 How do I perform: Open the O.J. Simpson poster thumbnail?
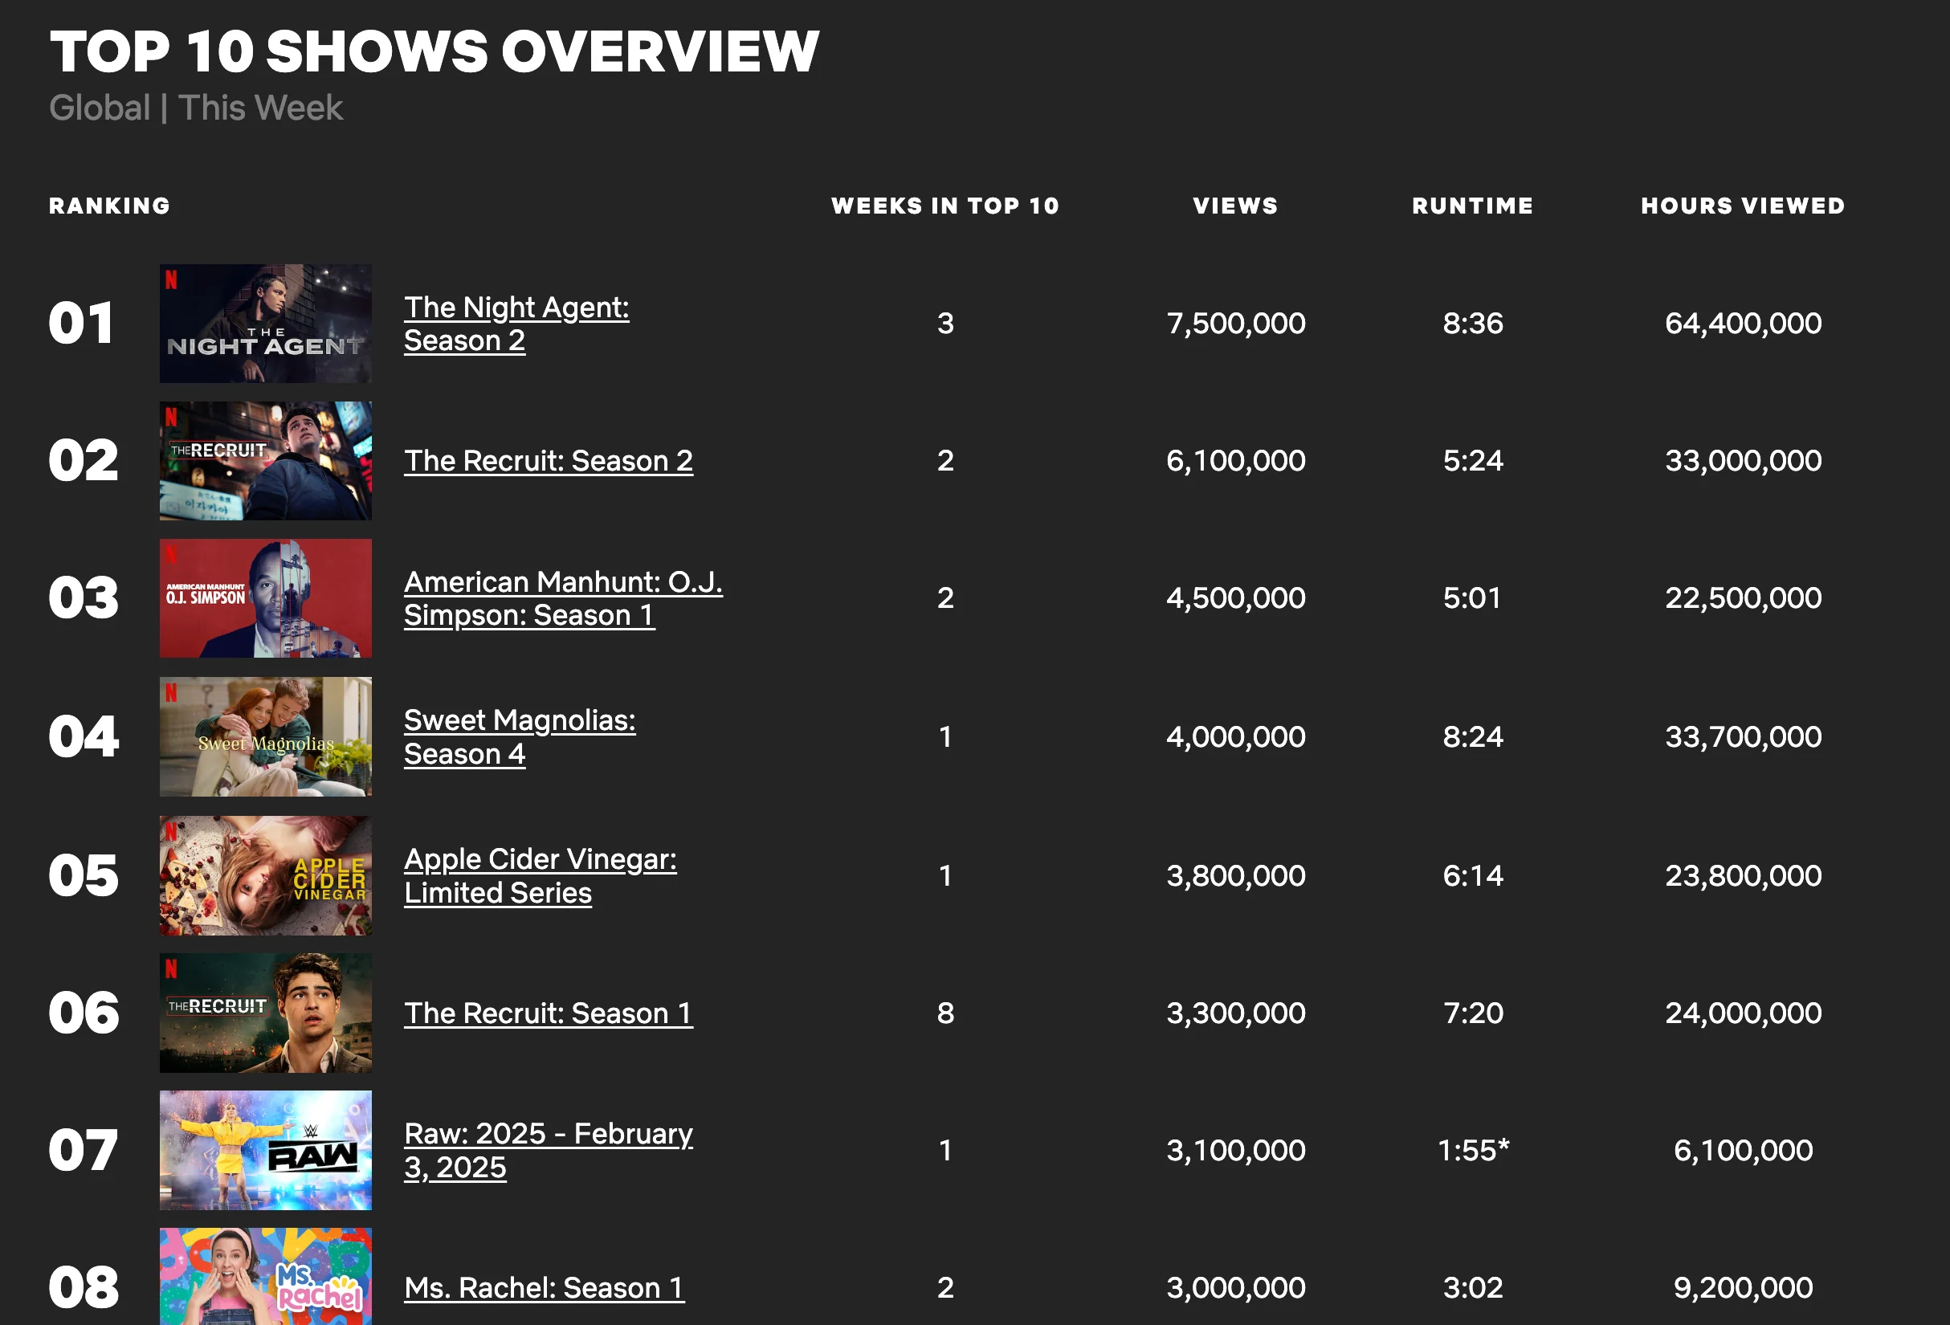pos(265,598)
